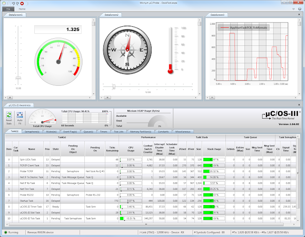This screenshot has width=305, height=237.
Task: Stop the run with the red Stop icon
Action: (x=22, y=3)
